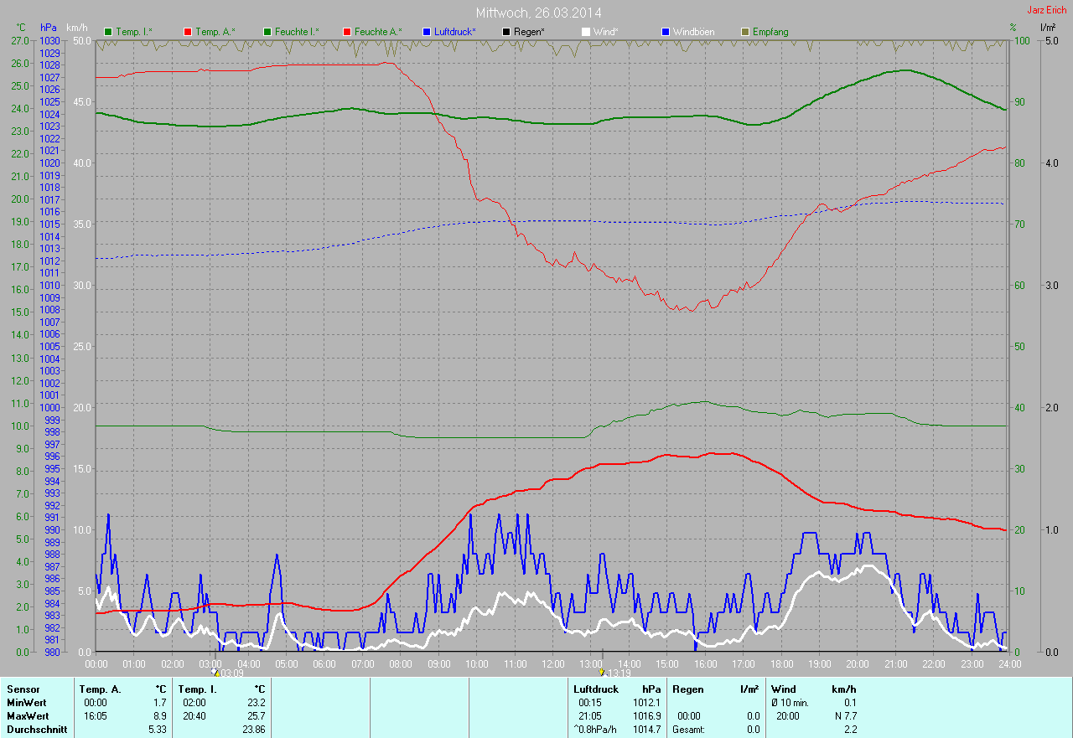Click the Temp. A. minimum value 1.7
Image resolution: width=1073 pixels, height=738 pixels.
click(160, 702)
